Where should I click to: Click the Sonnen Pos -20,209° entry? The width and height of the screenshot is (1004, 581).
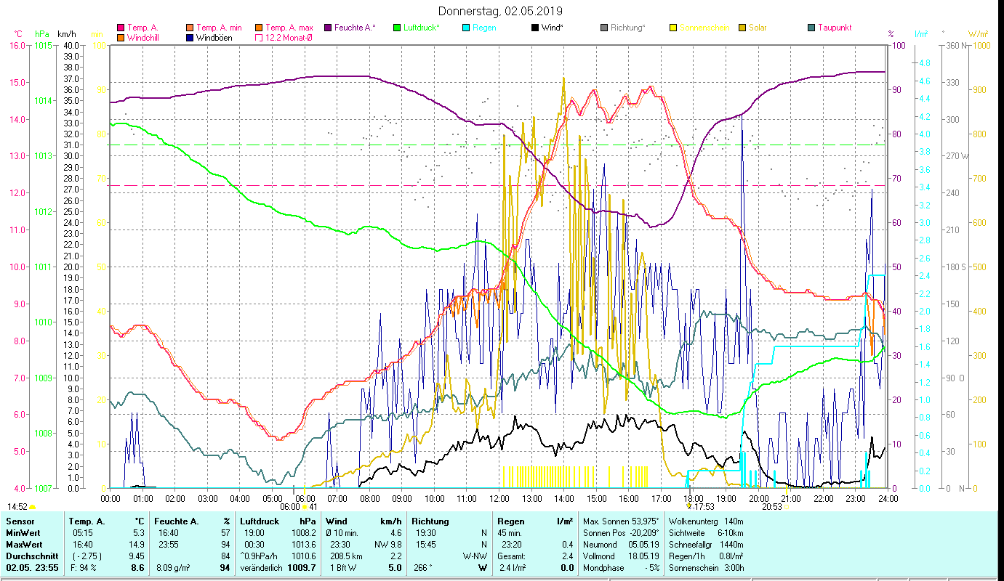(621, 533)
